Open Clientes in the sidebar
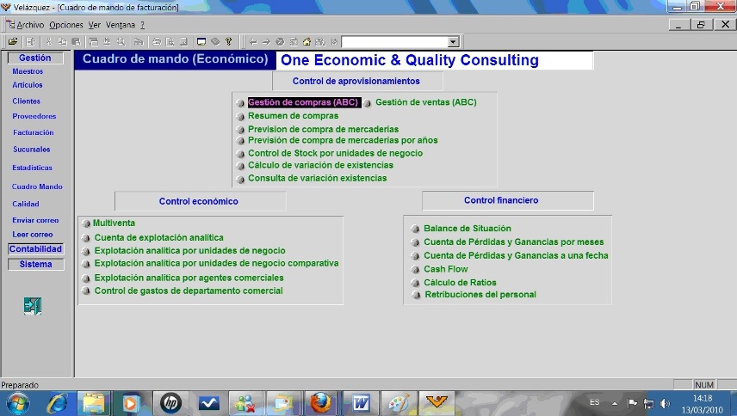This screenshot has width=737, height=416. click(27, 101)
